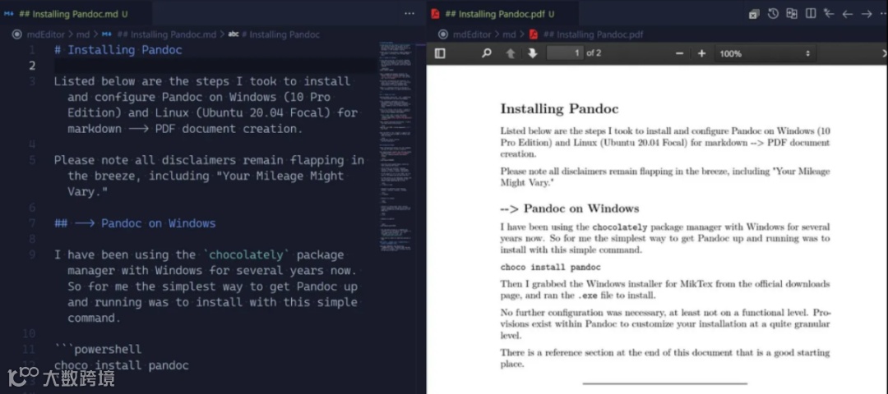This screenshot has height=394, width=888.
Task: Click '# Installing Pandoc' symbol breadcrumb
Action: [x=280, y=34]
